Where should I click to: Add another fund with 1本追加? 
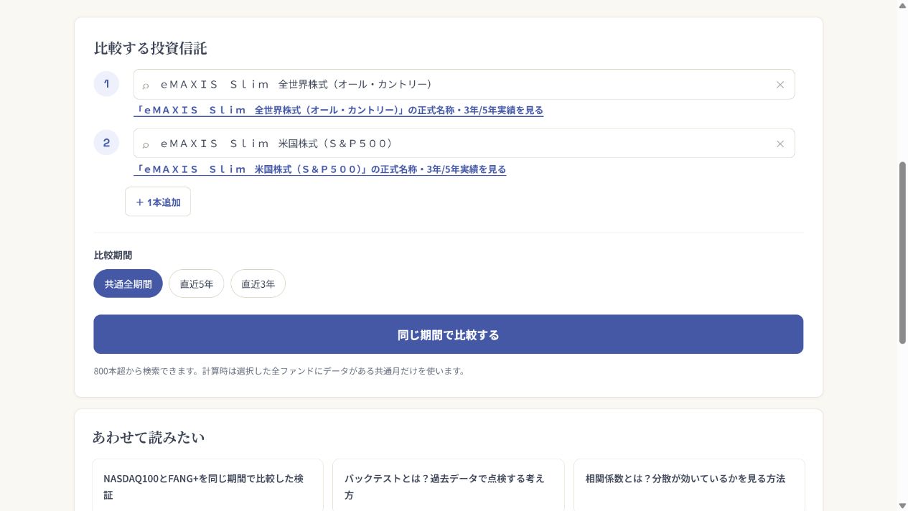click(158, 202)
